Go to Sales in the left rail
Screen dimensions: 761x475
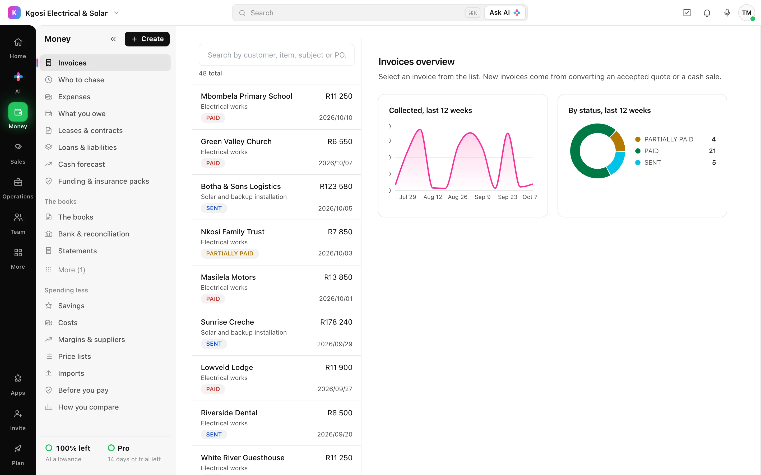18,153
